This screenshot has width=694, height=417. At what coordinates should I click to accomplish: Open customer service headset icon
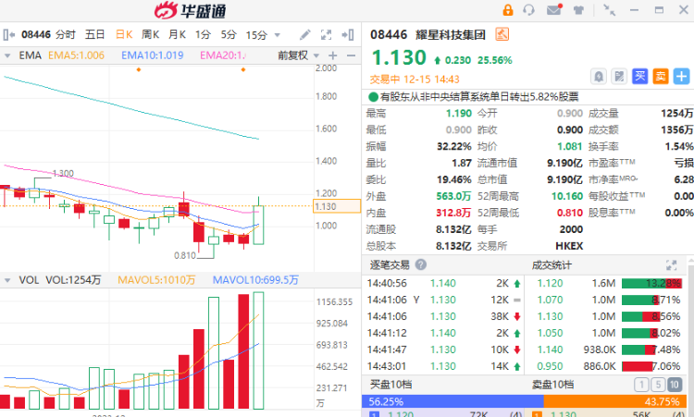tap(528, 10)
